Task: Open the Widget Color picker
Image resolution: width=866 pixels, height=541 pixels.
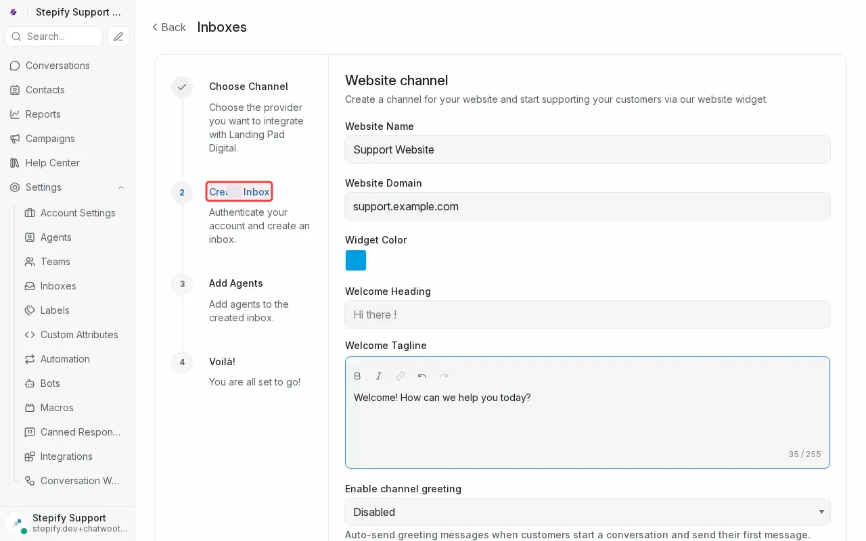Action: point(356,260)
